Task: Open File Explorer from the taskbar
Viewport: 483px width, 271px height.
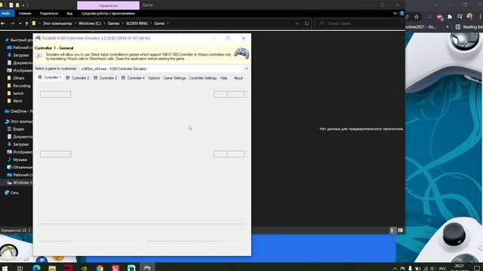Action: (52, 268)
